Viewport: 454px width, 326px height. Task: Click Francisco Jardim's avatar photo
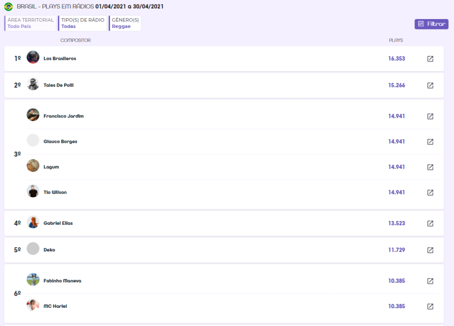click(x=33, y=115)
